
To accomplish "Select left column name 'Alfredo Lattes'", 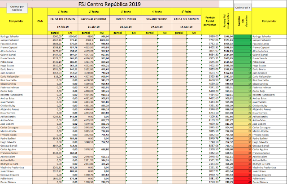I will (8, 51).
